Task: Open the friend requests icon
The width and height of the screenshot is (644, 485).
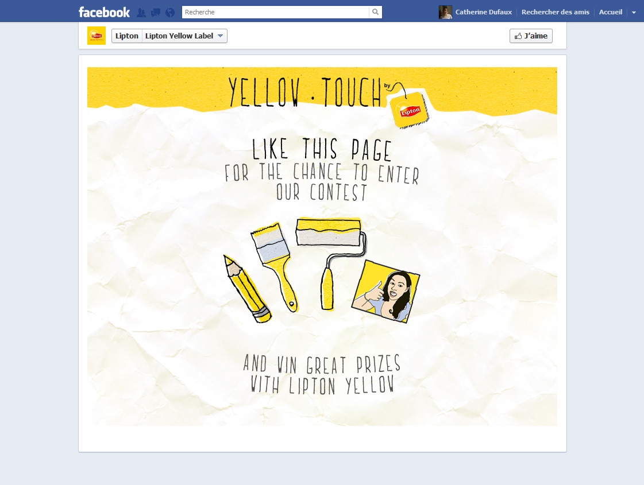Action: (141, 13)
